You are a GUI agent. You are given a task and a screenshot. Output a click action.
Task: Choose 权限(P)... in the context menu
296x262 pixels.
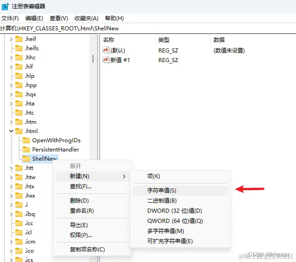click(93, 235)
